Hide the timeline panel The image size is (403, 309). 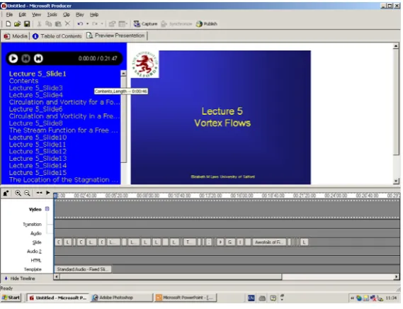pyautogui.click(x=20, y=279)
